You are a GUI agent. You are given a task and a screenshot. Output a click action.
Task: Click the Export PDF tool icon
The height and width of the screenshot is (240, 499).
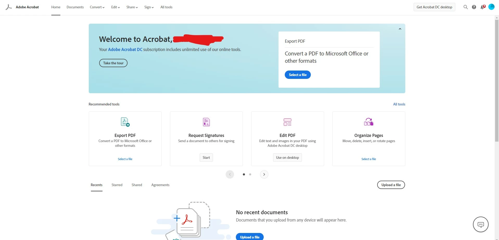click(125, 122)
